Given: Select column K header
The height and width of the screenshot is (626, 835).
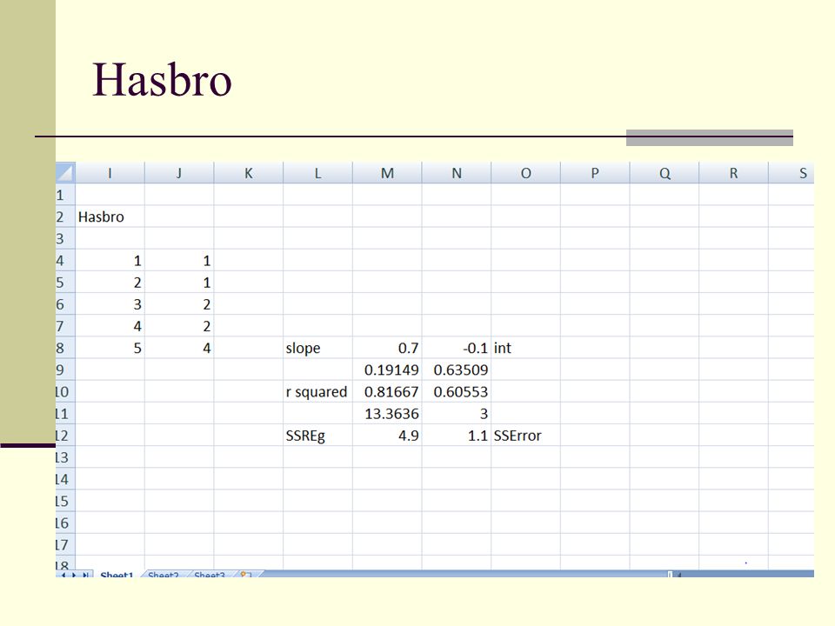Looking at the screenshot, I should tap(248, 173).
